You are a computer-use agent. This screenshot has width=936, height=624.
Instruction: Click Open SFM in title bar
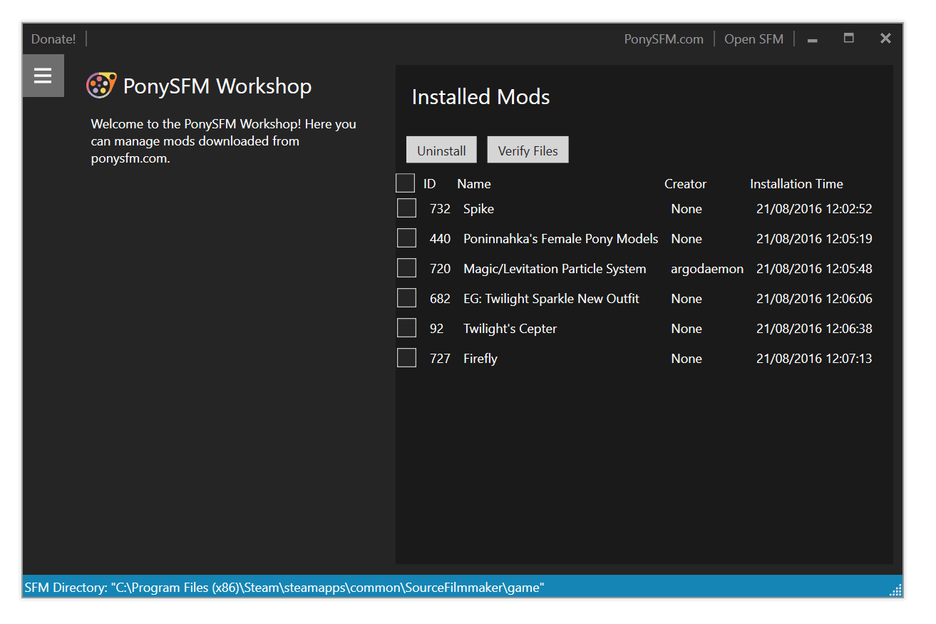click(754, 39)
